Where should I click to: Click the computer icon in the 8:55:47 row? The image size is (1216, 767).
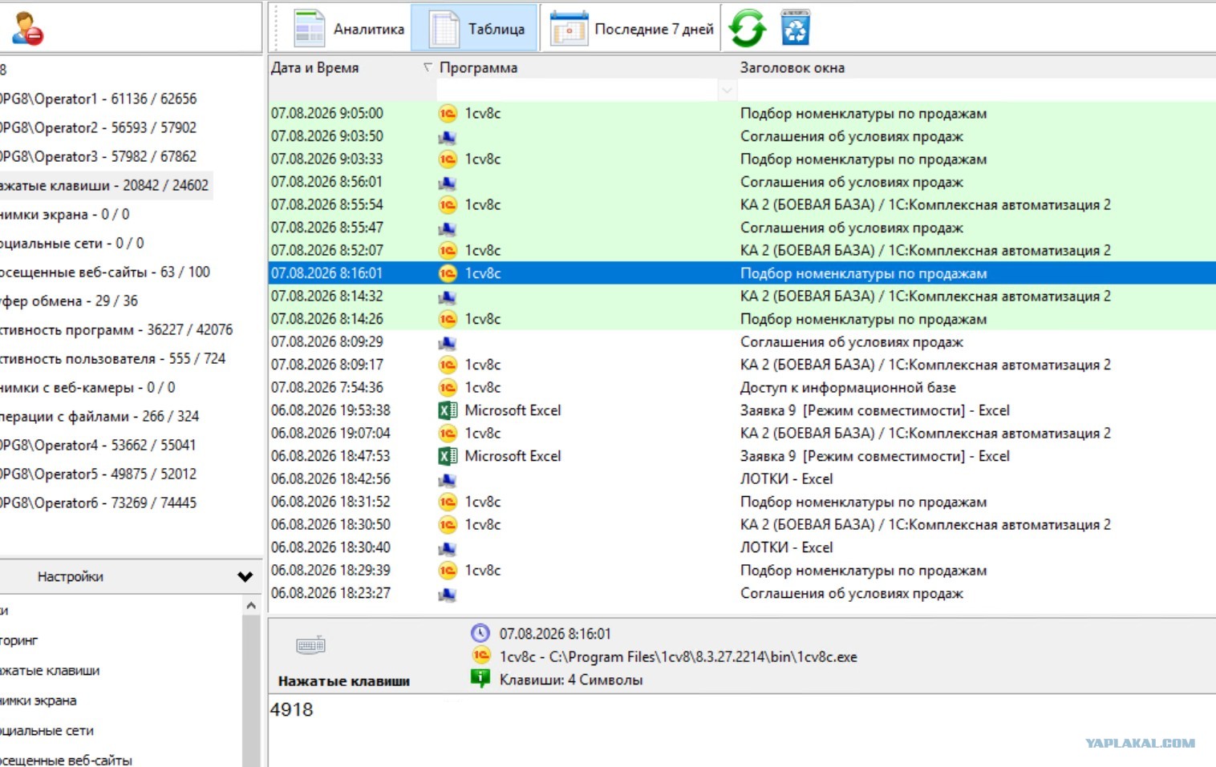click(x=448, y=228)
